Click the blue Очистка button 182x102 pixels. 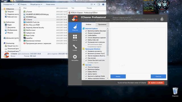click(x=158, y=76)
